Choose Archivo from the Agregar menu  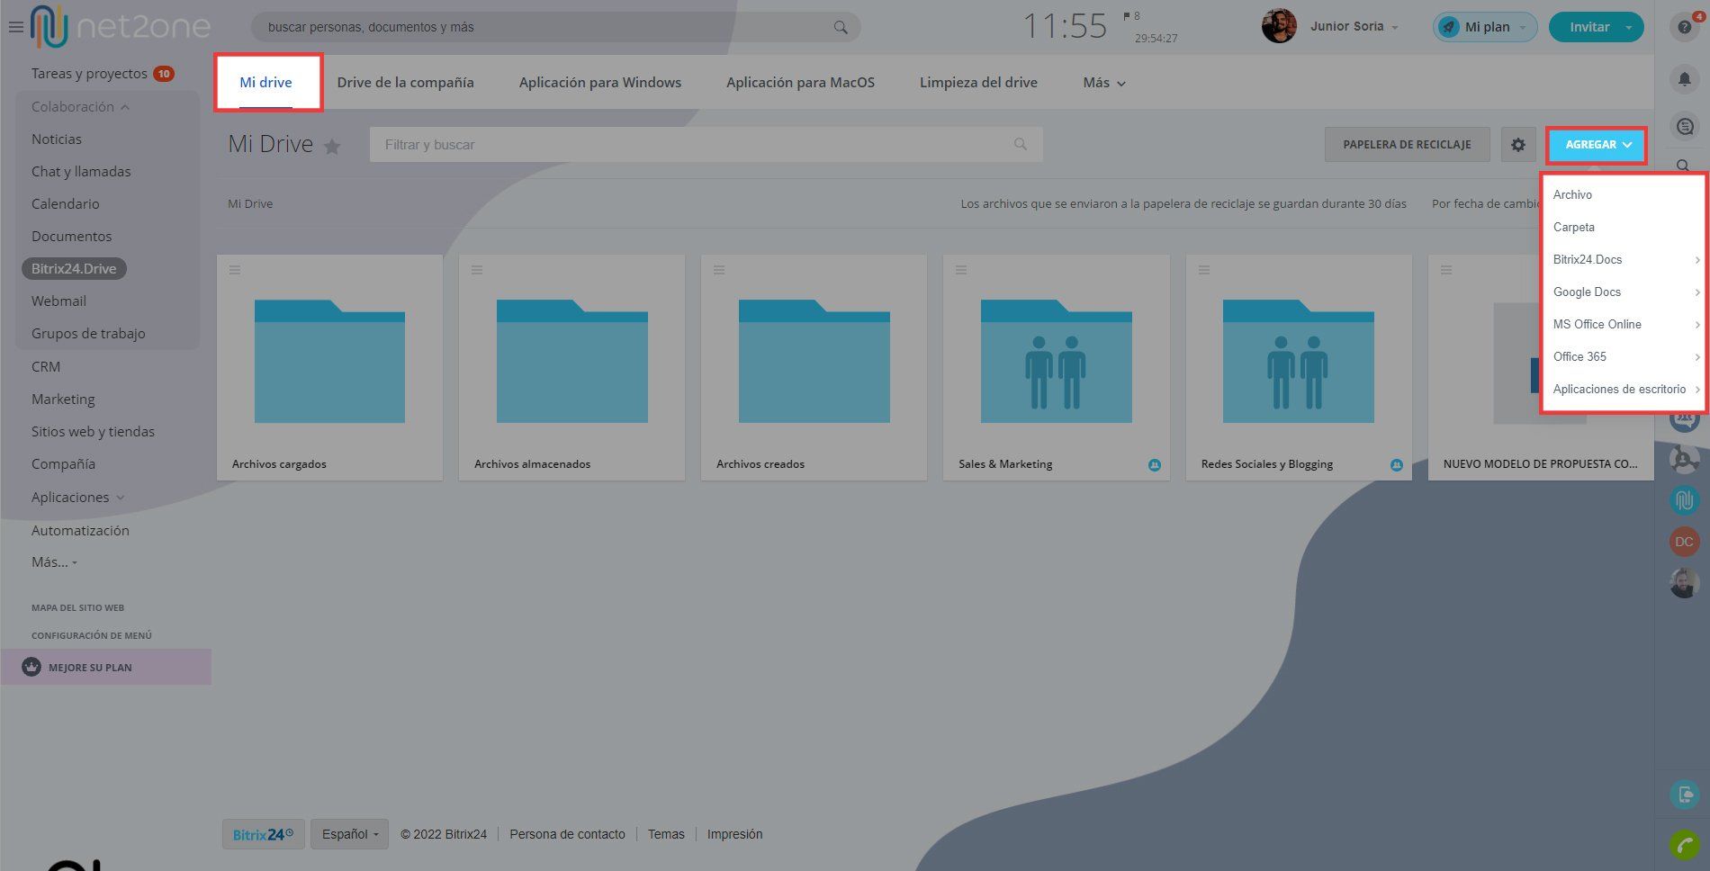1624,194
